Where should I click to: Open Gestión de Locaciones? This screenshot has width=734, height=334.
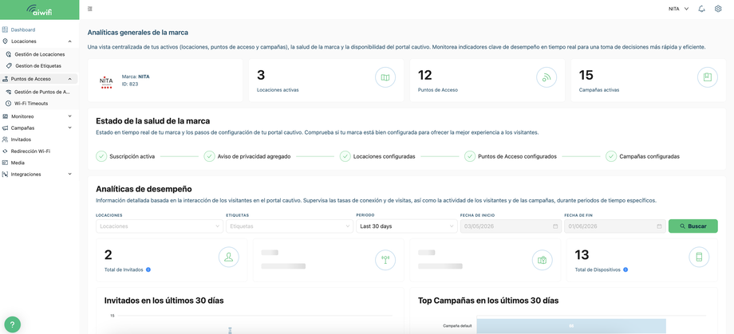tap(39, 54)
